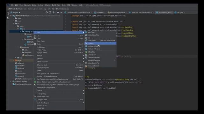Choose Modify Run Configuration from context menu
This screenshot has width=204, height=114.
[59, 87]
